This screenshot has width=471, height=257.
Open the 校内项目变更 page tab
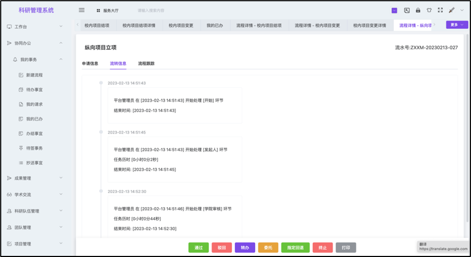(x=180, y=25)
